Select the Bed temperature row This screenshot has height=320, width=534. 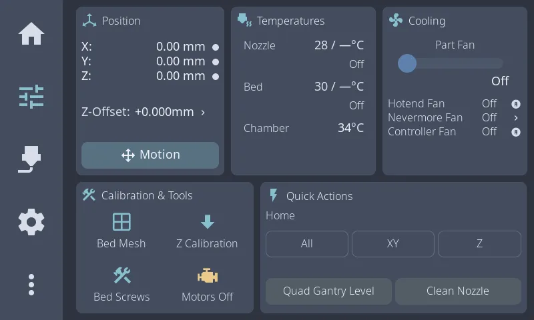(x=304, y=87)
